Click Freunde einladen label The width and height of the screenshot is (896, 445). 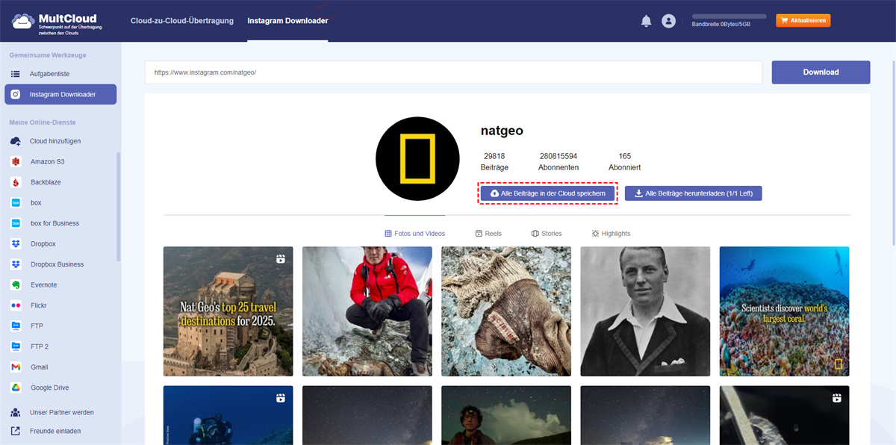pos(55,431)
